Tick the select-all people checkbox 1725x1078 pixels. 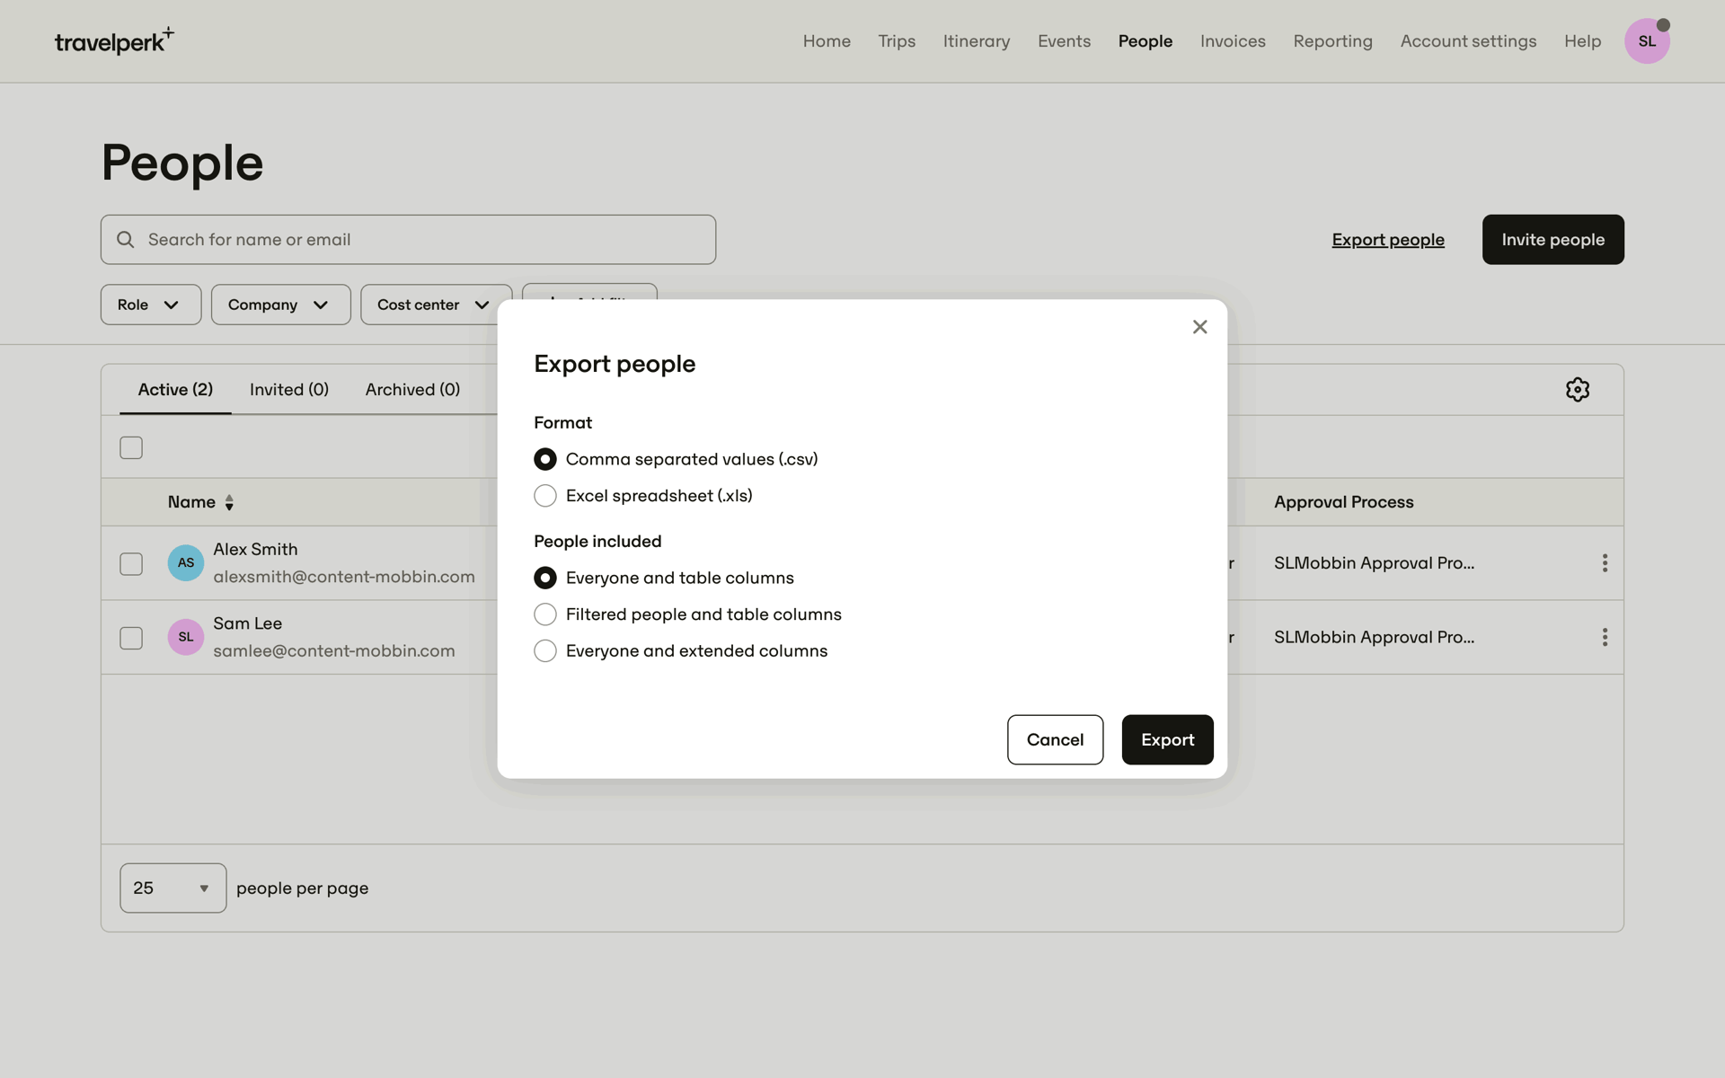(x=131, y=447)
